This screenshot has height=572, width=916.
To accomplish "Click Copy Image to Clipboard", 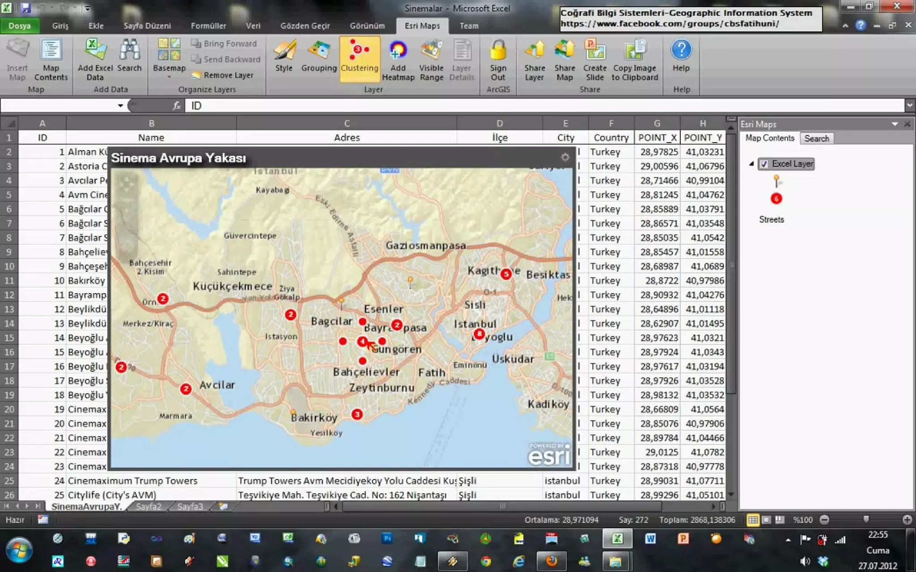I will click(635, 60).
